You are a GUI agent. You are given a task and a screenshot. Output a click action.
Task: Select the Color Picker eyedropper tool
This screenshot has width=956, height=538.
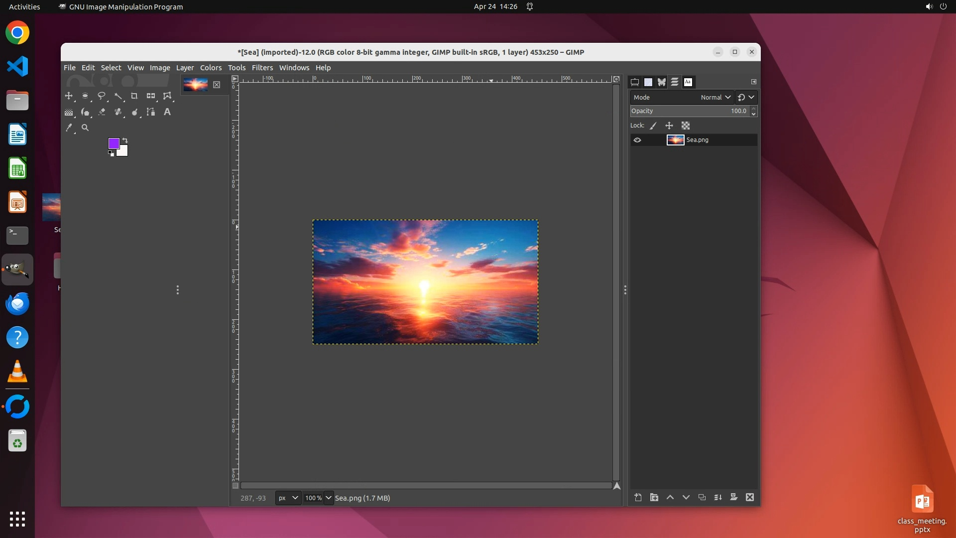point(69,128)
